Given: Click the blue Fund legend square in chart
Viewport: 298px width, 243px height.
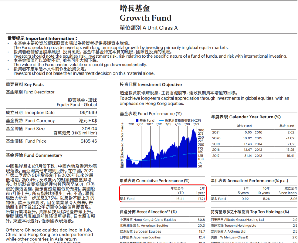Looking at the screenshot, I should [x=137, y=120].
